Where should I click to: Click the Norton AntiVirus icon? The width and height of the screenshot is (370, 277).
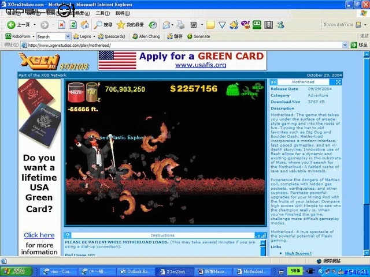(x=358, y=24)
